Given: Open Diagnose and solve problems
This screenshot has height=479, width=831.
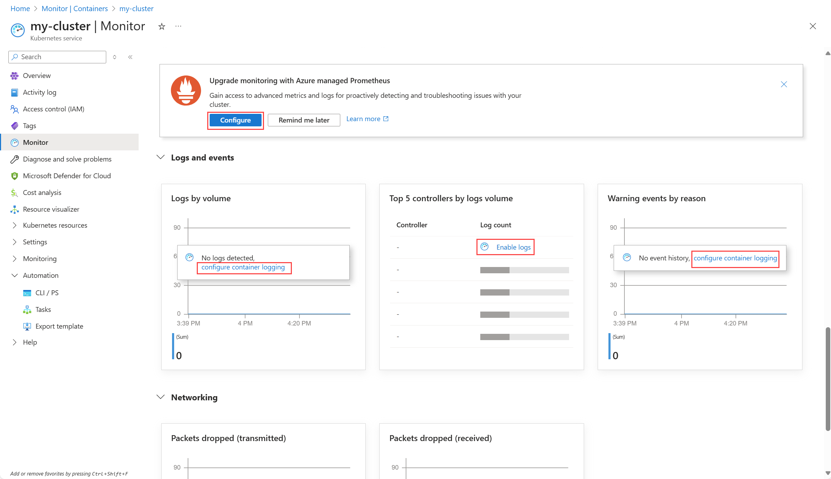Looking at the screenshot, I should (67, 159).
